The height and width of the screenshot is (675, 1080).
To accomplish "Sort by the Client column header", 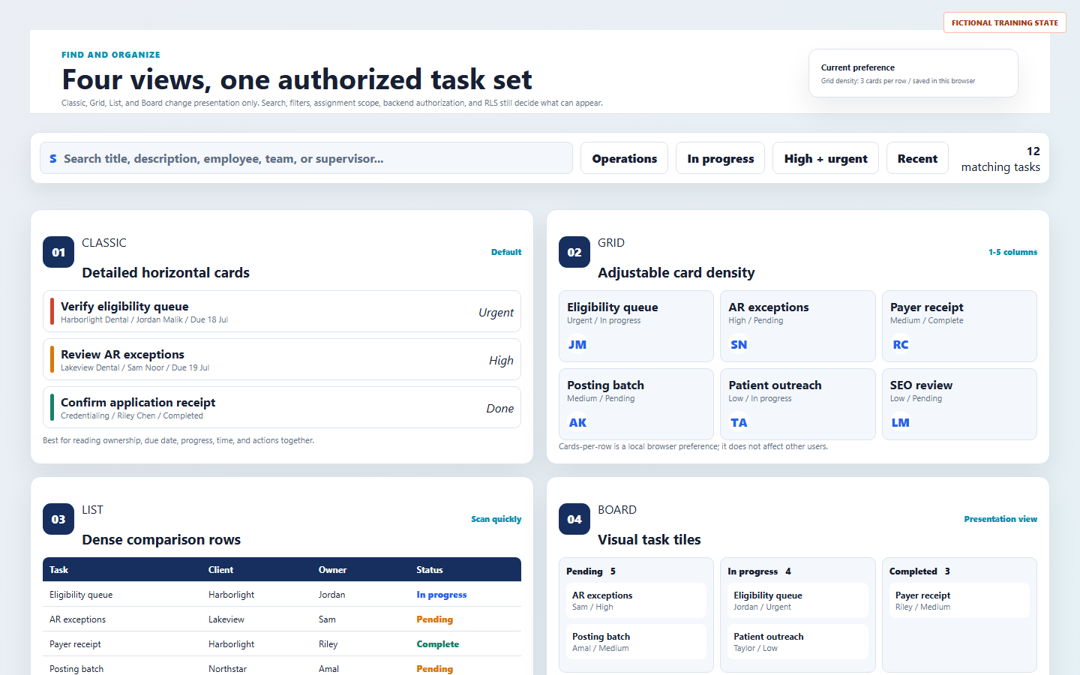I will [x=220, y=570].
